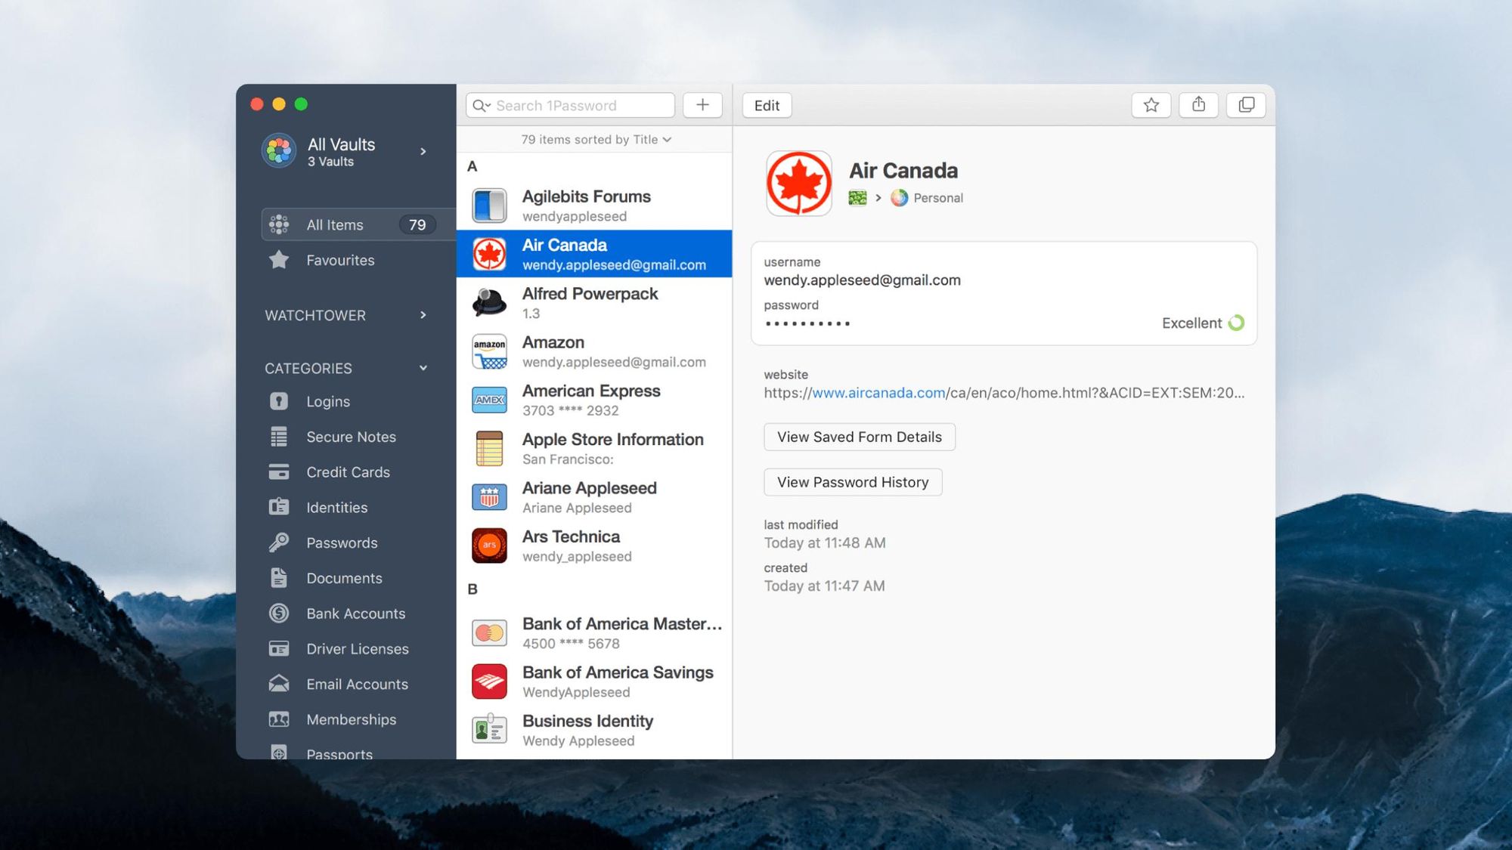Click the created Today at 11:47 AM

824,586
